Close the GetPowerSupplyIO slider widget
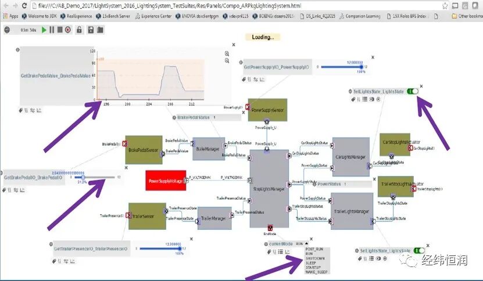This screenshot has width=483, height=281. tap(373, 57)
